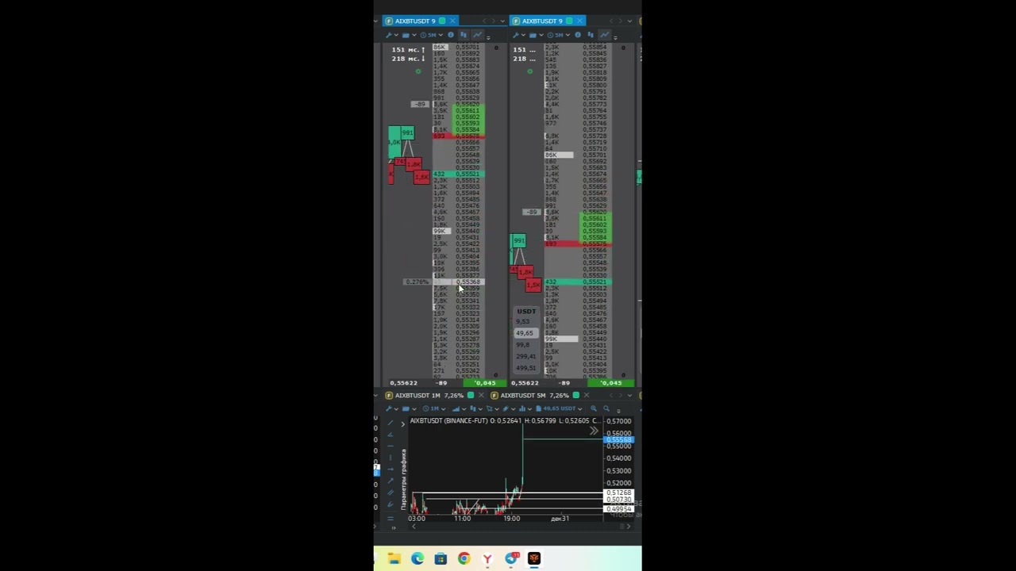Select 49,65 USDT volume preset
This screenshot has height=571, width=1016.
pyautogui.click(x=525, y=333)
